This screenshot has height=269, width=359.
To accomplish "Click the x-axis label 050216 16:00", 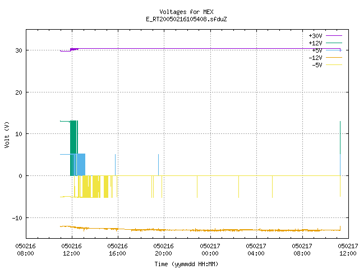I will point(118,250).
